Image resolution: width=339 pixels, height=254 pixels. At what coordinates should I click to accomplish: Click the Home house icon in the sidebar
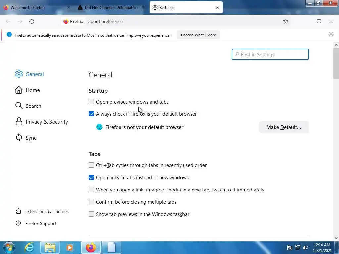[x=19, y=90]
